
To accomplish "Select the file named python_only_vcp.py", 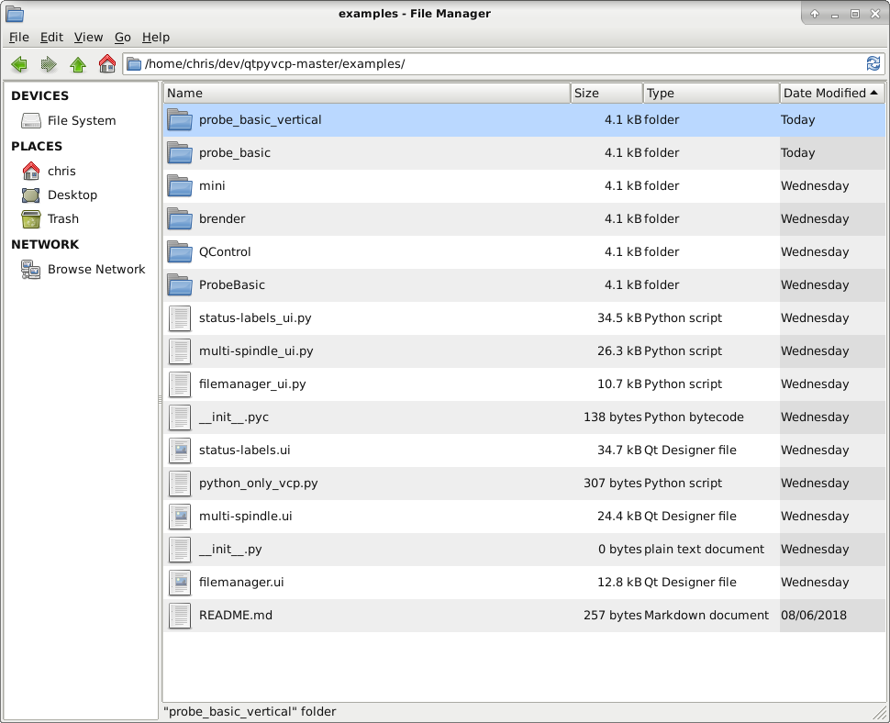I will [x=258, y=483].
